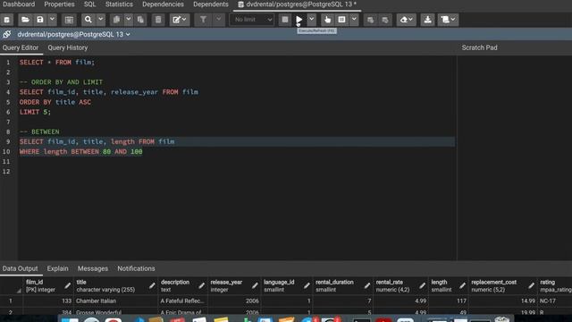
Task: Click the Rollback transaction icon
Action: click(x=385, y=20)
